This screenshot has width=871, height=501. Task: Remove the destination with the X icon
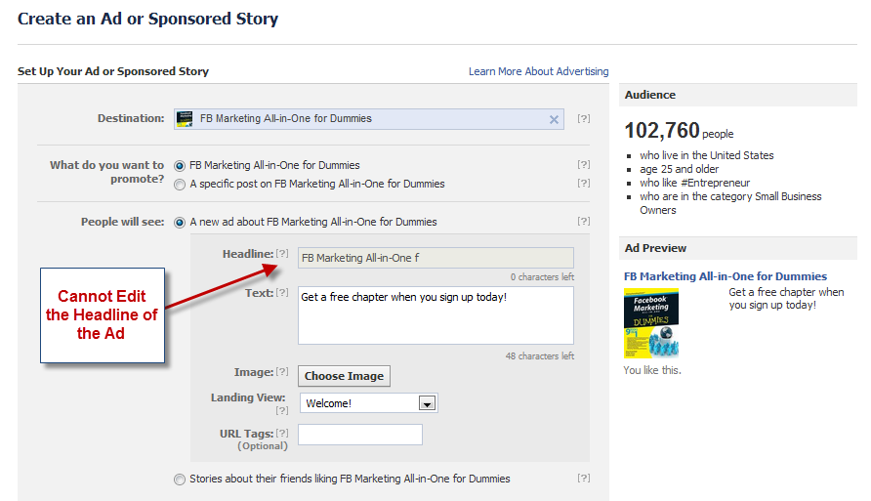(x=554, y=119)
